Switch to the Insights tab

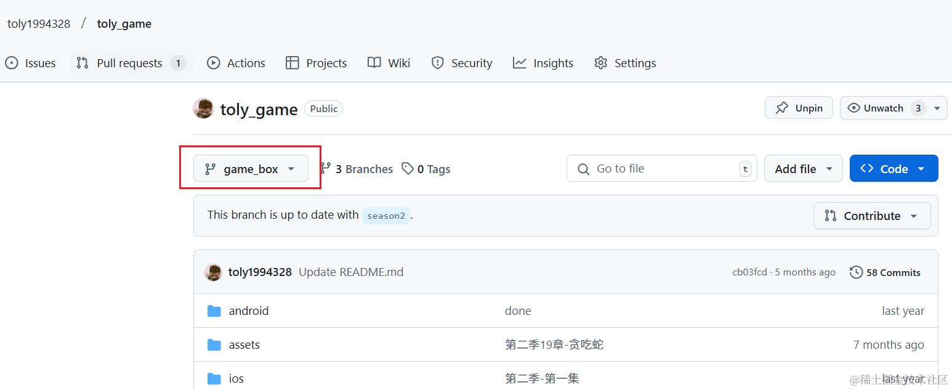point(543,63)
